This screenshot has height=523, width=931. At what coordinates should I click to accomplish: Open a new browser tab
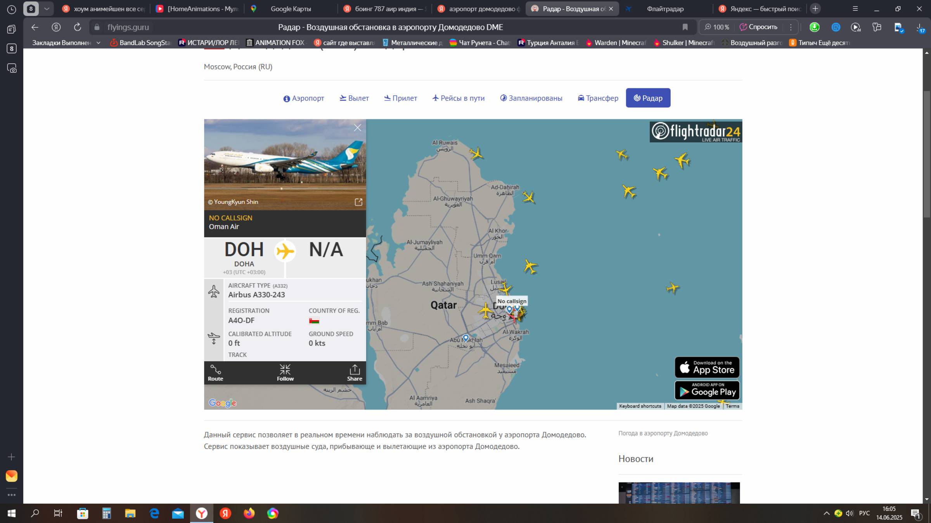click(815, 9)
